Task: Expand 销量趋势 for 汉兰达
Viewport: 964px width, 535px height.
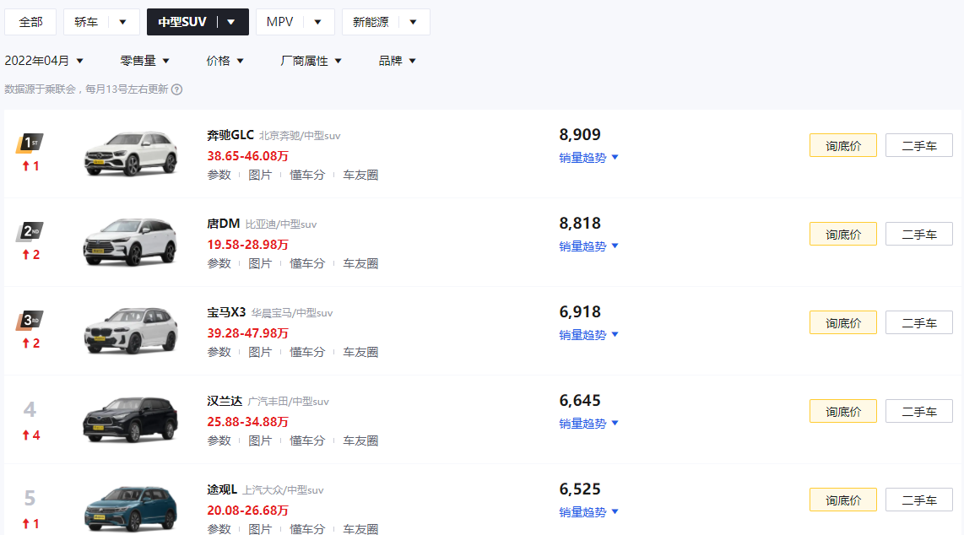Action: (588, 424)
